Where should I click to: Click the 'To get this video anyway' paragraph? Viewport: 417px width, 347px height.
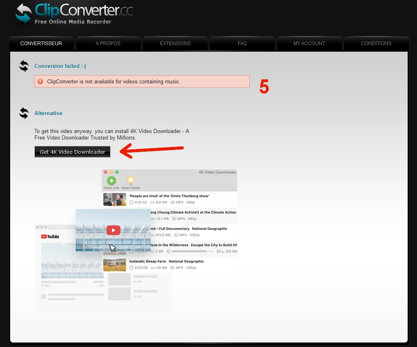pyautogui.click(x=112, y=134)
